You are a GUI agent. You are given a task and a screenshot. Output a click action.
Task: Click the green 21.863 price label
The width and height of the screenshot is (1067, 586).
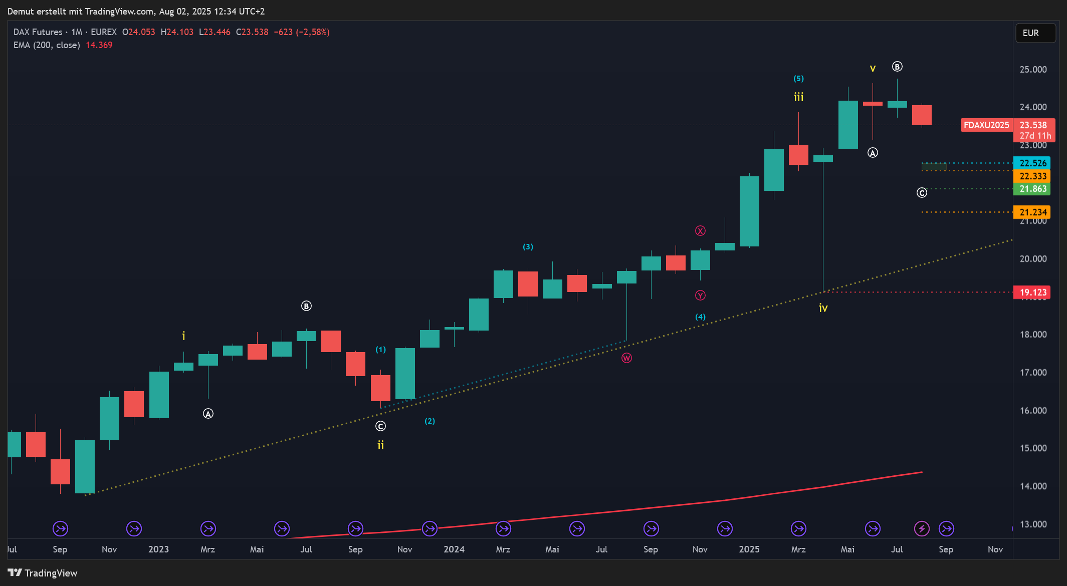tap(1032, 189)
